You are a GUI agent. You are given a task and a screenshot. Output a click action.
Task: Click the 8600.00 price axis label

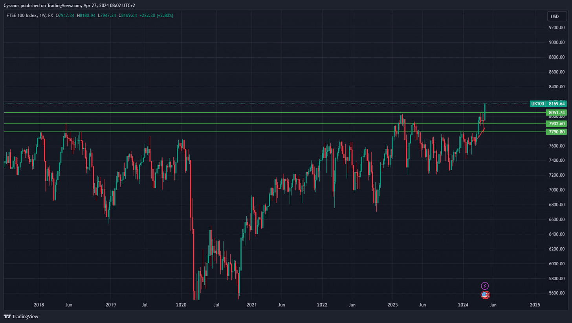coord(557,72)
